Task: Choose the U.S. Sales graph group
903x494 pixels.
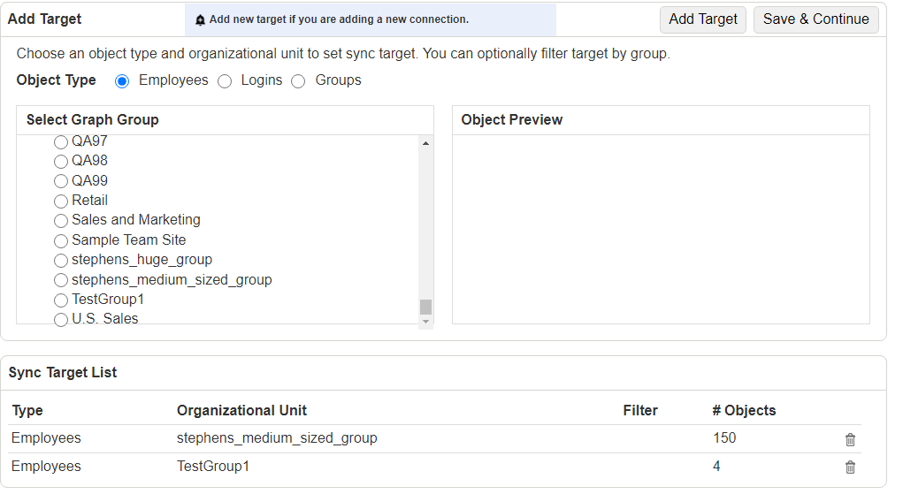Action: coord(60,320)
